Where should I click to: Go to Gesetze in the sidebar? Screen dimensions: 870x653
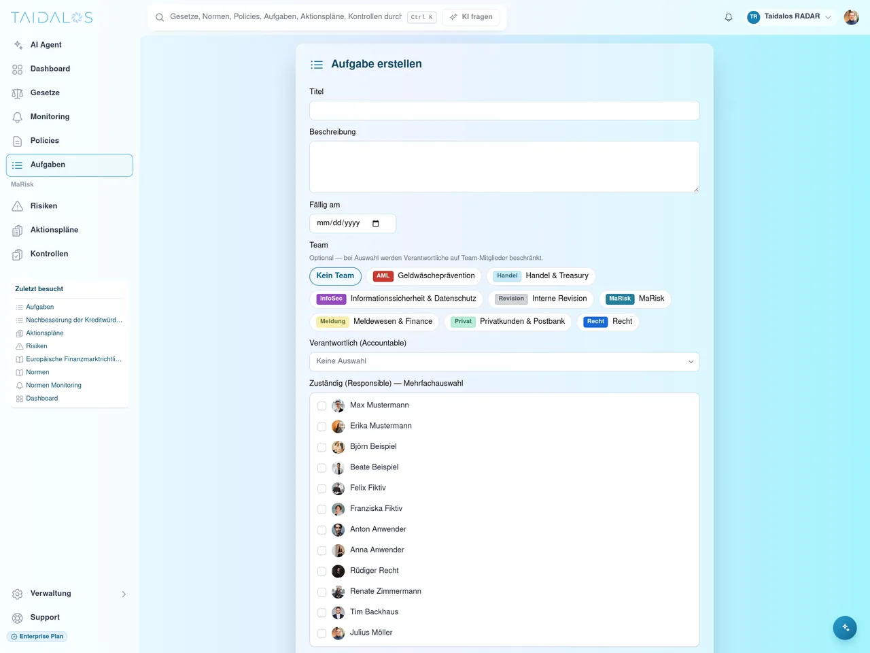click(x=69, y=93)
